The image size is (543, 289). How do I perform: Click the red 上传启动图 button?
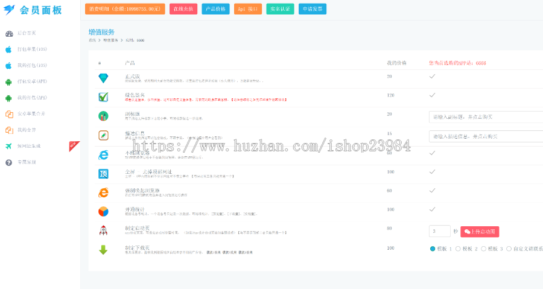(480, 232)
